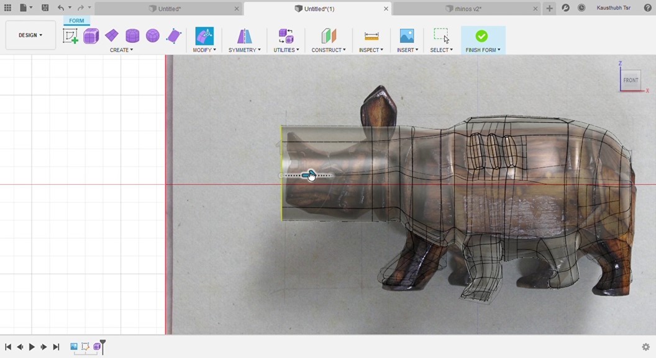Expand the UTILITIES dropdown menu
The image size is (656, 358).
coord(286,50)
